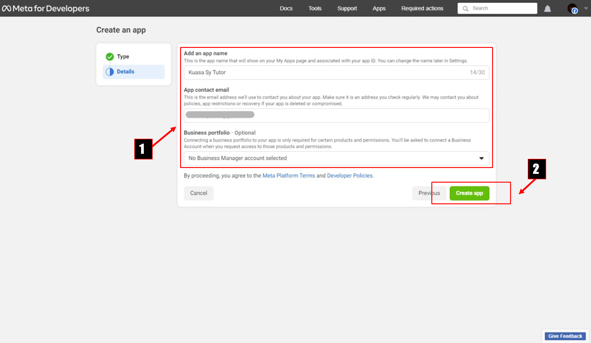Open Required actions in top bar
This screenshot has width=591, height=343.
422,9
